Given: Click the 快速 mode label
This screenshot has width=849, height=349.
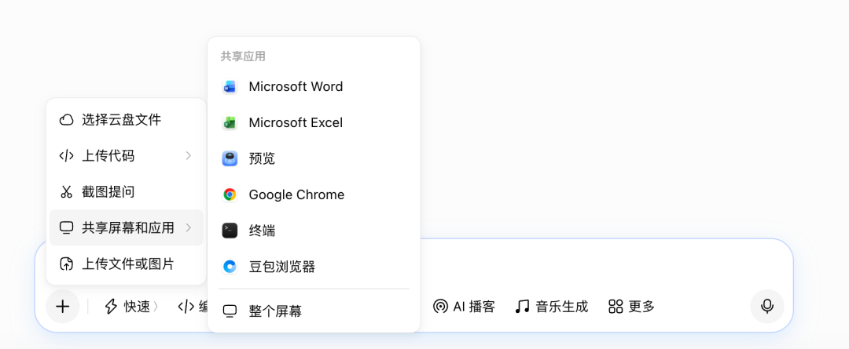Looking at the screenshot, I should coord(137,307).
